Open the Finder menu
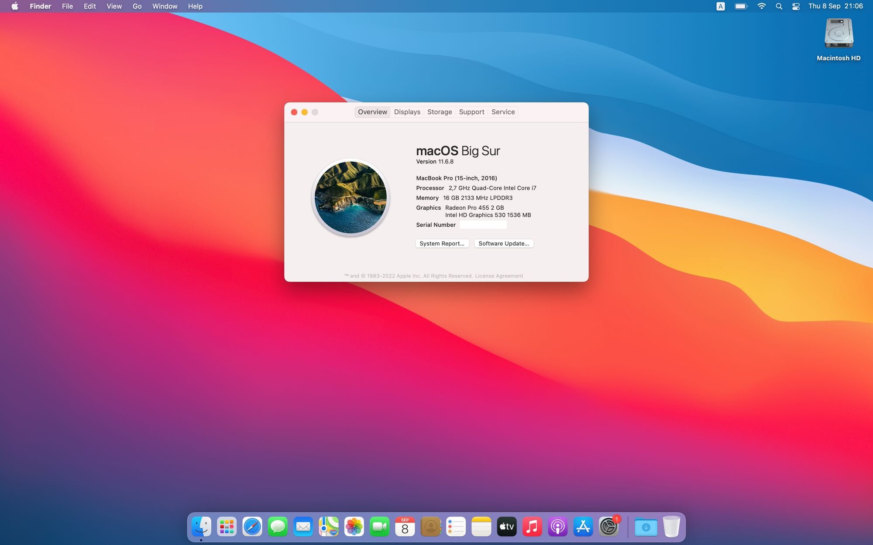873x545 pixels. [40, 6]
